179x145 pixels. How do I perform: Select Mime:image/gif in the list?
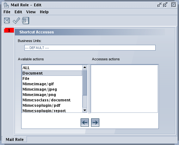(52, 84)
